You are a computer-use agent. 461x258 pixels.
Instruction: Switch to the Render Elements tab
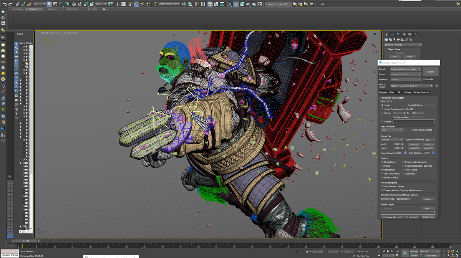(x=421, y=92)
